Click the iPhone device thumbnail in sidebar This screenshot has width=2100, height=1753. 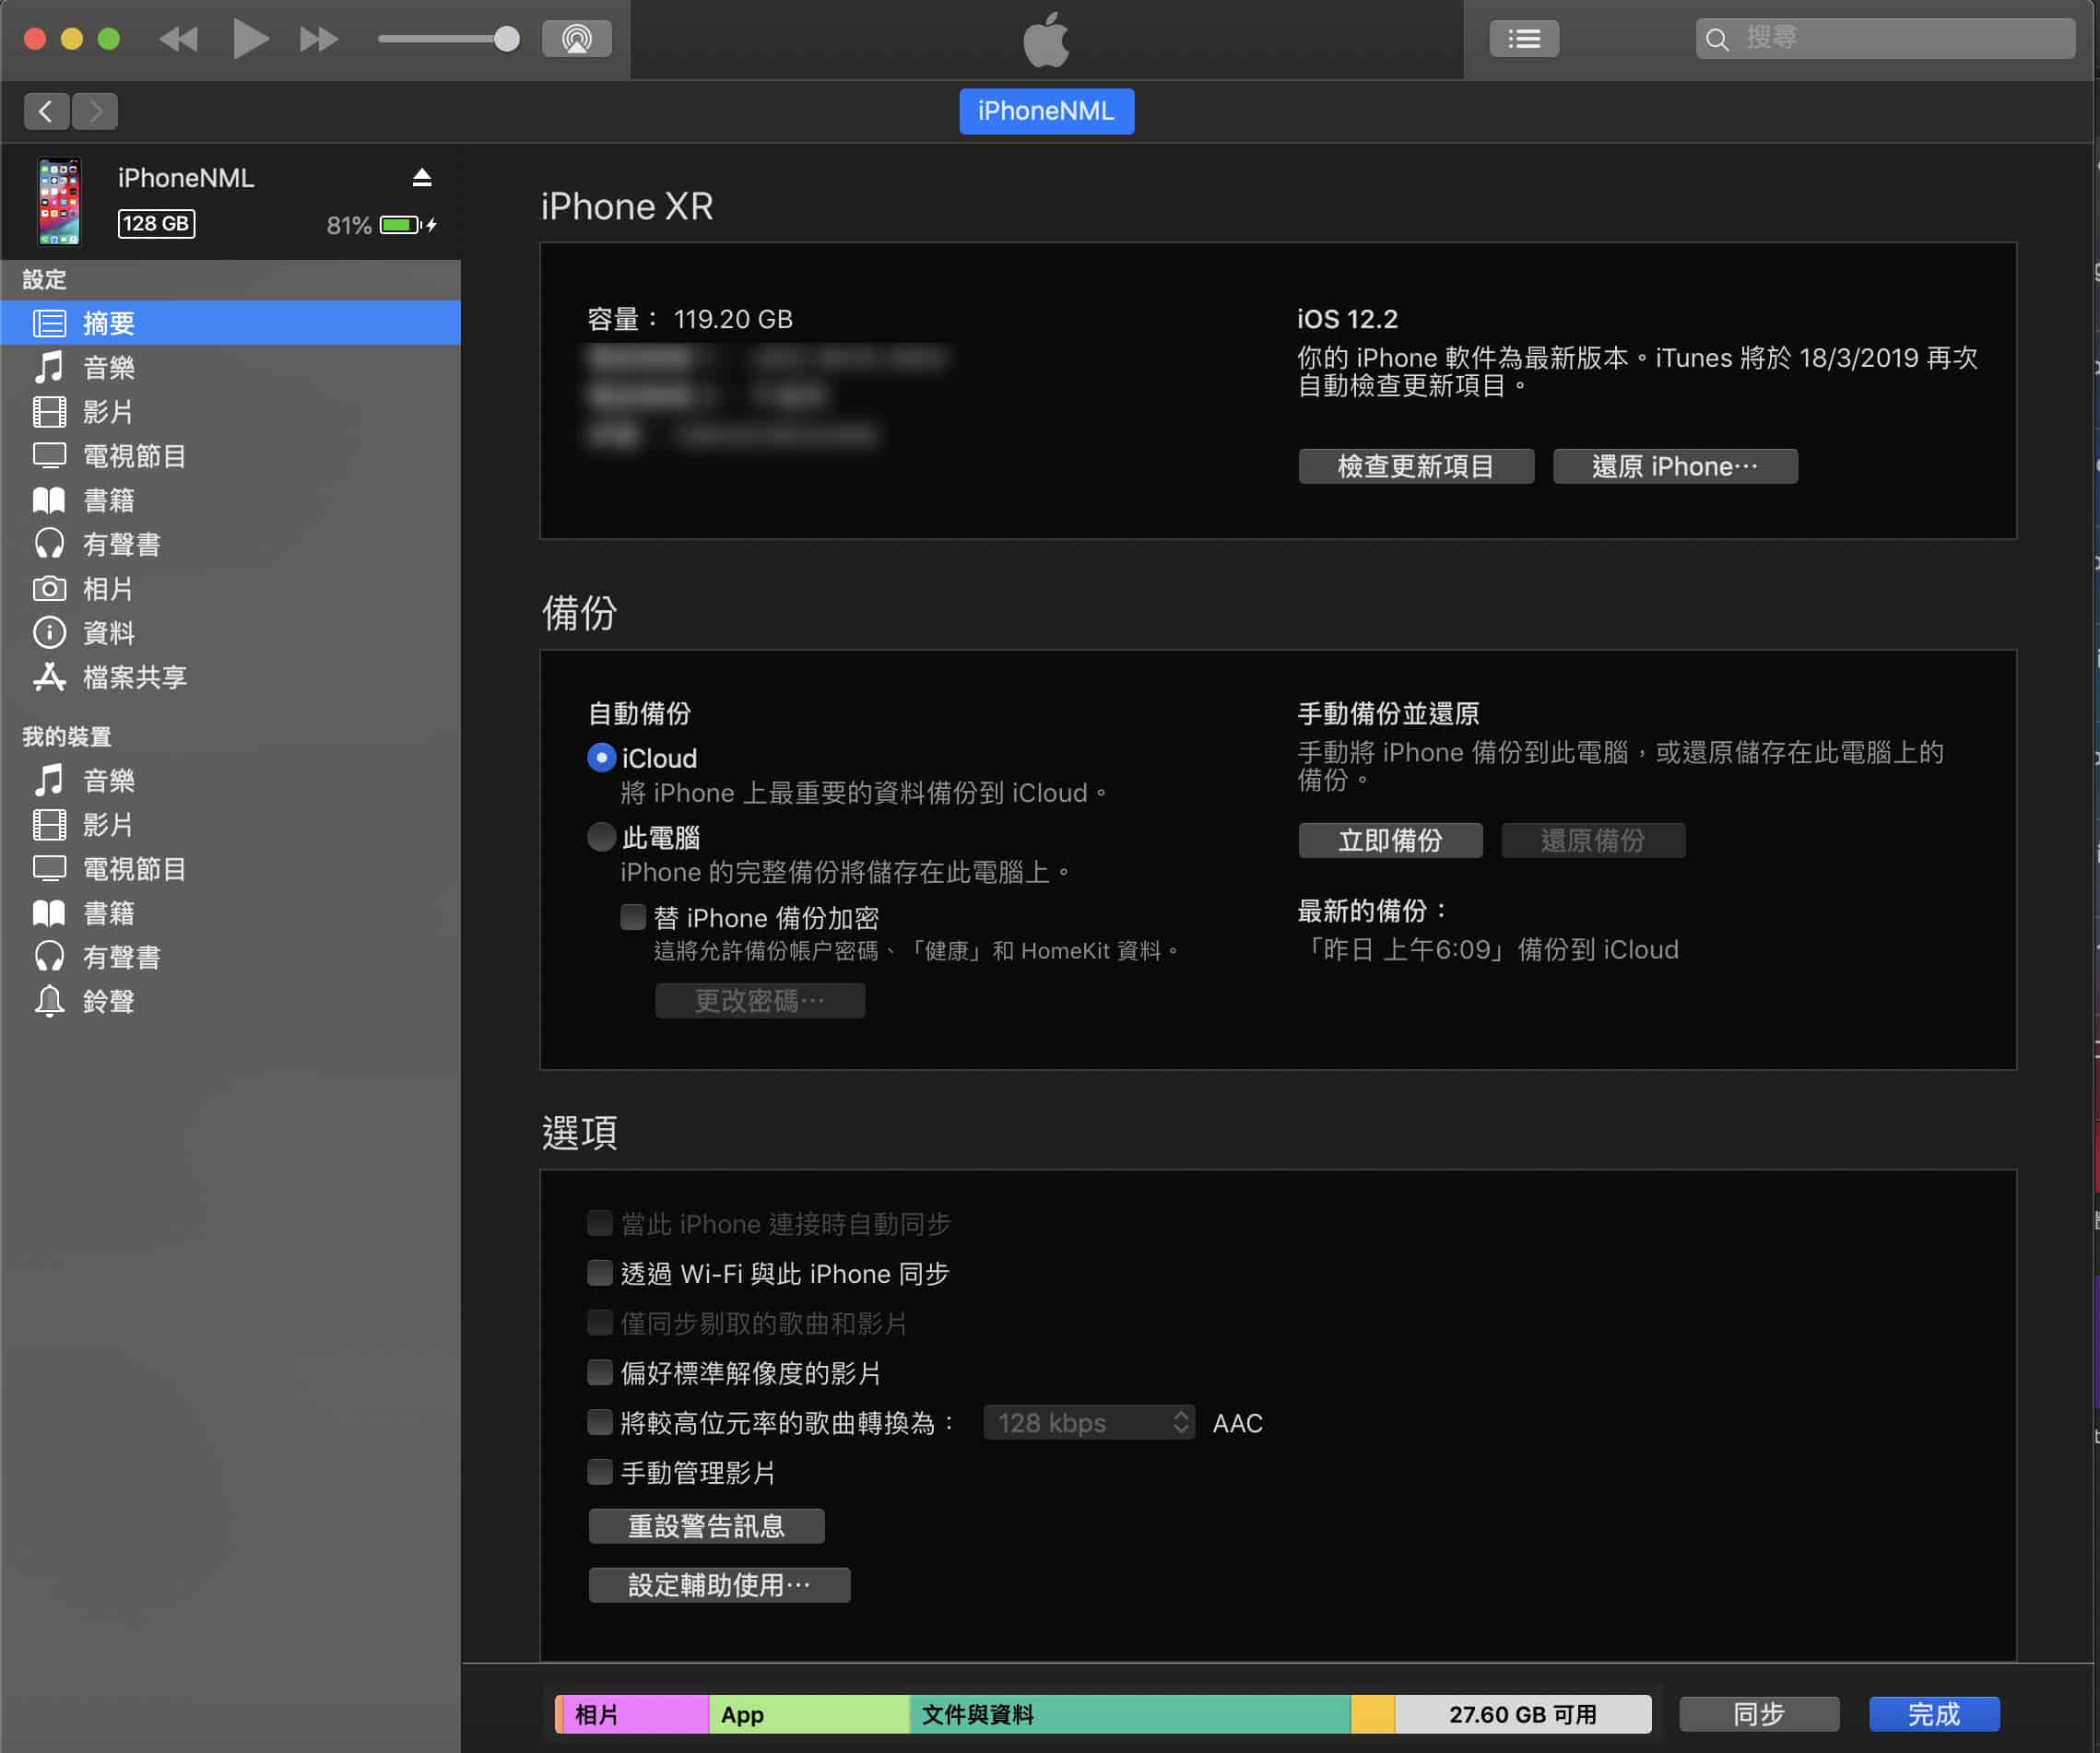(x=59, y=201)
